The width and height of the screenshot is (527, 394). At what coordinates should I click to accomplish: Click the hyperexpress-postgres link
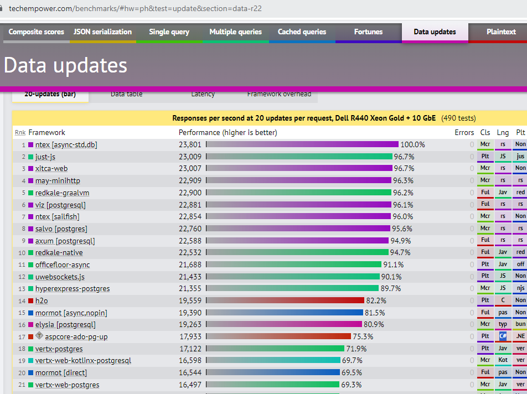tap(73, 288)
